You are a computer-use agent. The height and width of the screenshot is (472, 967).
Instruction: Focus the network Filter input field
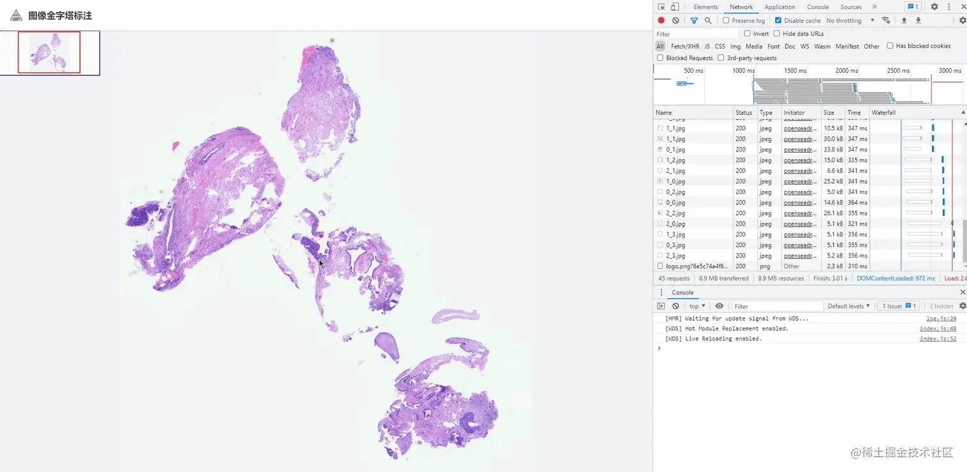[696, 34]
